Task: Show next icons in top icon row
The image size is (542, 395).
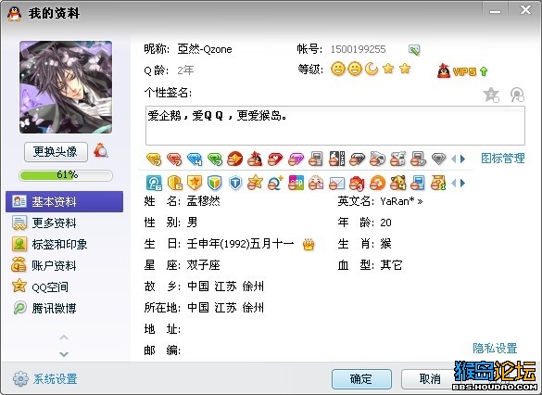Action: click(x=462, y=159)
